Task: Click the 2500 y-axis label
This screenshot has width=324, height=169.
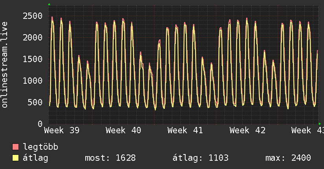Action: 33,16
